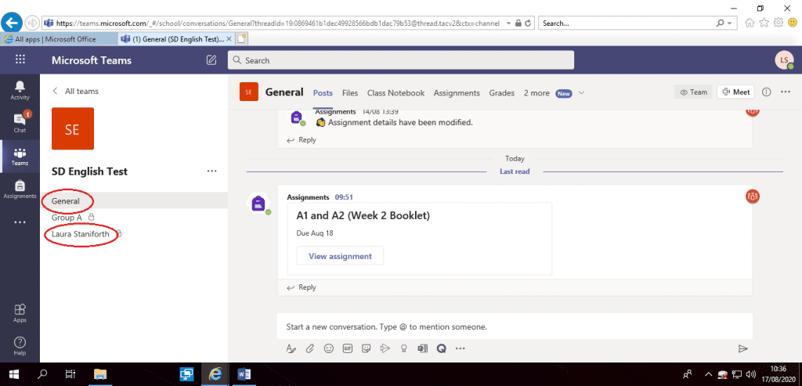Switch to All apps Microsoft Office tab
This screenshot has width=802, height=386.
point(60,39)
